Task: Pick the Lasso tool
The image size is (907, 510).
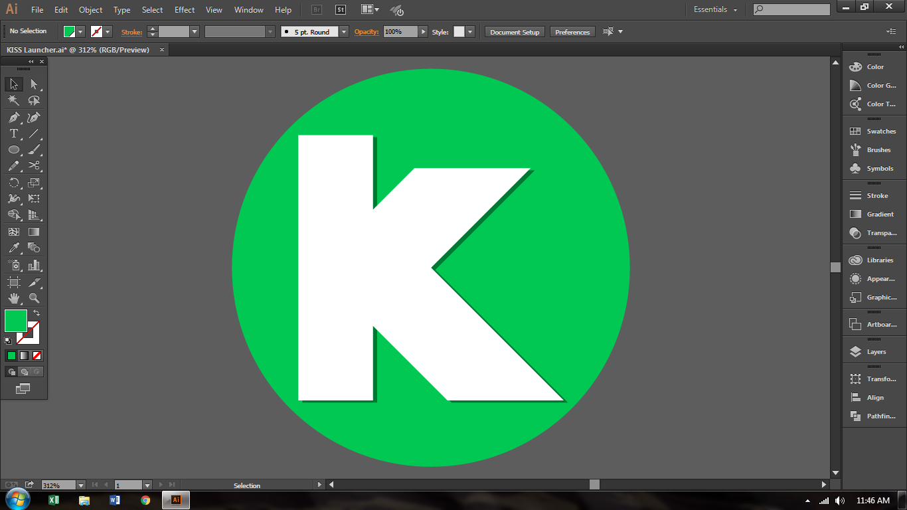Action: click(34, 101)
